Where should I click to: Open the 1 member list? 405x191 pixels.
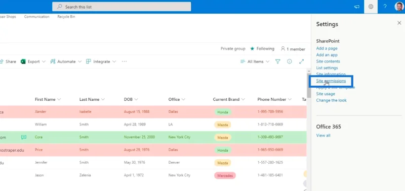[293, 49]
